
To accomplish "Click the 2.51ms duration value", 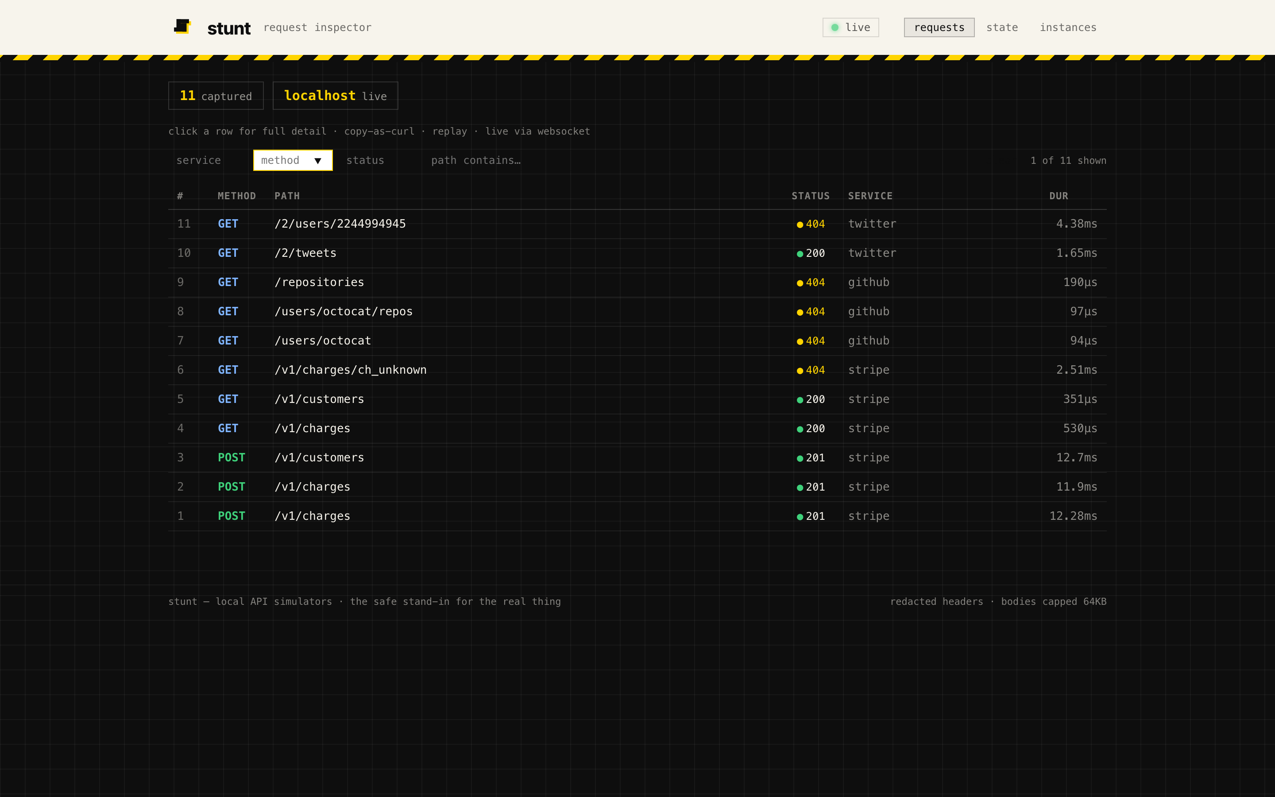I will [x=1076, y=370].
